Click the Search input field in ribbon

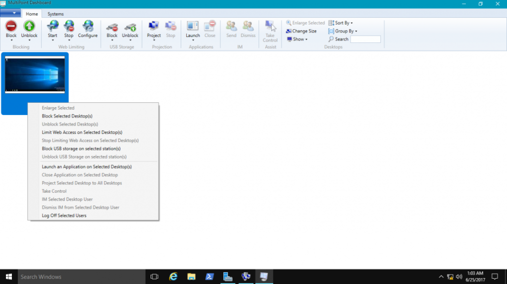coord(365,39)
